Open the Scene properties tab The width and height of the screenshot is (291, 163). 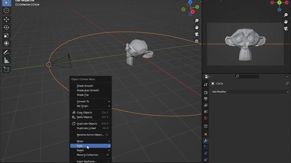[206, 112]
